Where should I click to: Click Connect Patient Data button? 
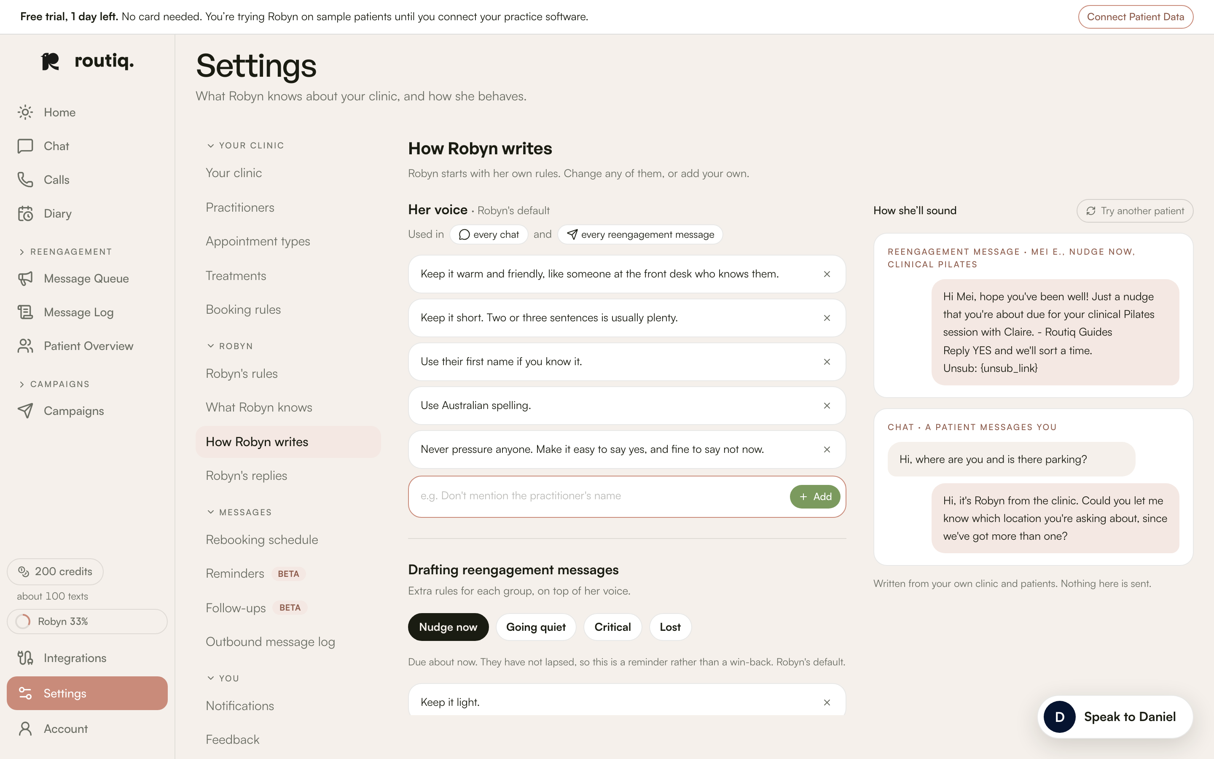tap(1135, 16)
